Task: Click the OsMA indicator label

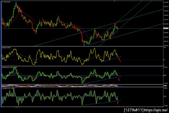Action: [x=8, y=88]
